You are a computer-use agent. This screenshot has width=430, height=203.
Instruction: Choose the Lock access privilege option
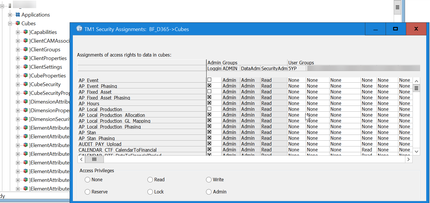point(150,192)
